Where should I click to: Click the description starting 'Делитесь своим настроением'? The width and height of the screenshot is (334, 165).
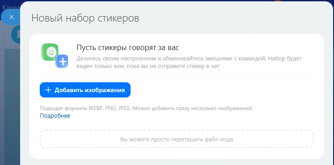[189, 62]
